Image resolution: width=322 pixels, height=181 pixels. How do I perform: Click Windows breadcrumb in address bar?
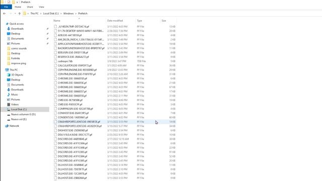pos(68,14)
